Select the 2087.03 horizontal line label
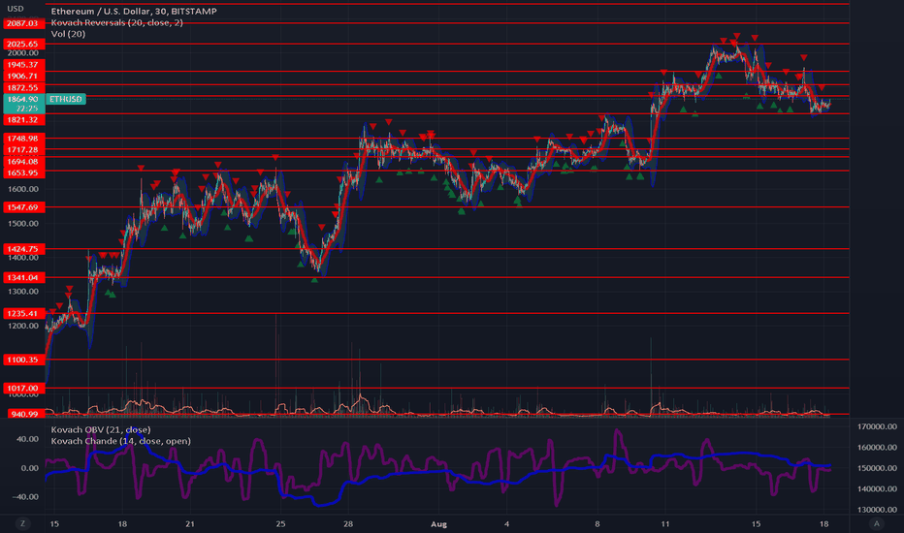Screen dimensions: 904x533 click(23, 23)
